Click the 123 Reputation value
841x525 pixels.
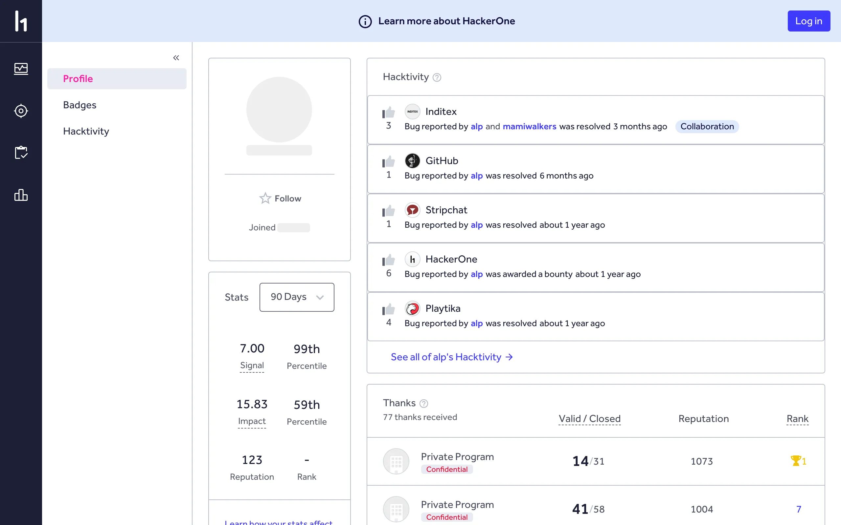click(252, 460)
